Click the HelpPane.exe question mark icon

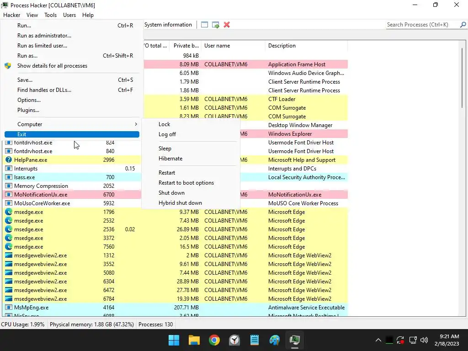click(x=9, y=160)
